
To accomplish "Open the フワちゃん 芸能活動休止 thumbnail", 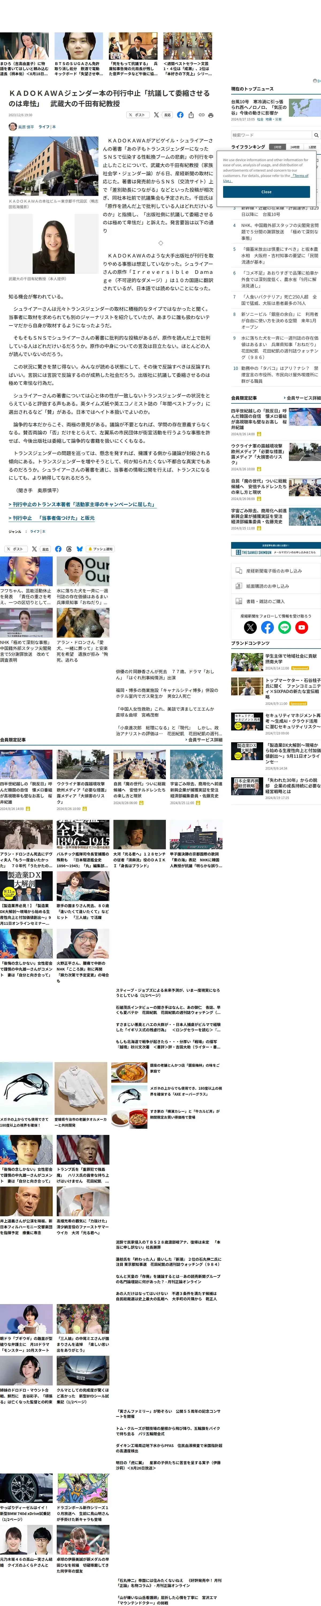I will pyautogui.click(x=26, y=572).
